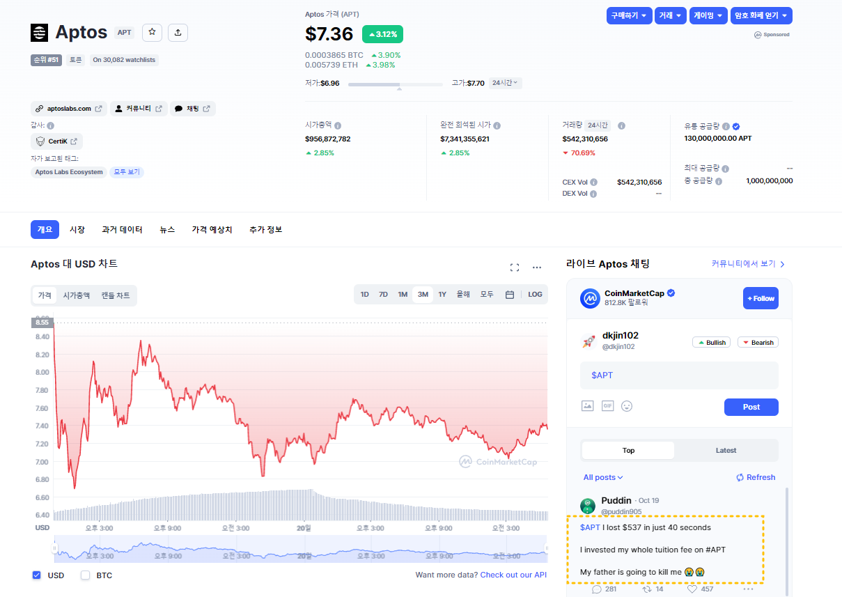Open the info icon next to 감사
Screen dimensions: 842x597
(51, 125)
